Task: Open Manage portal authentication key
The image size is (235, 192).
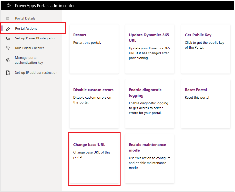Action: (29, 60)
